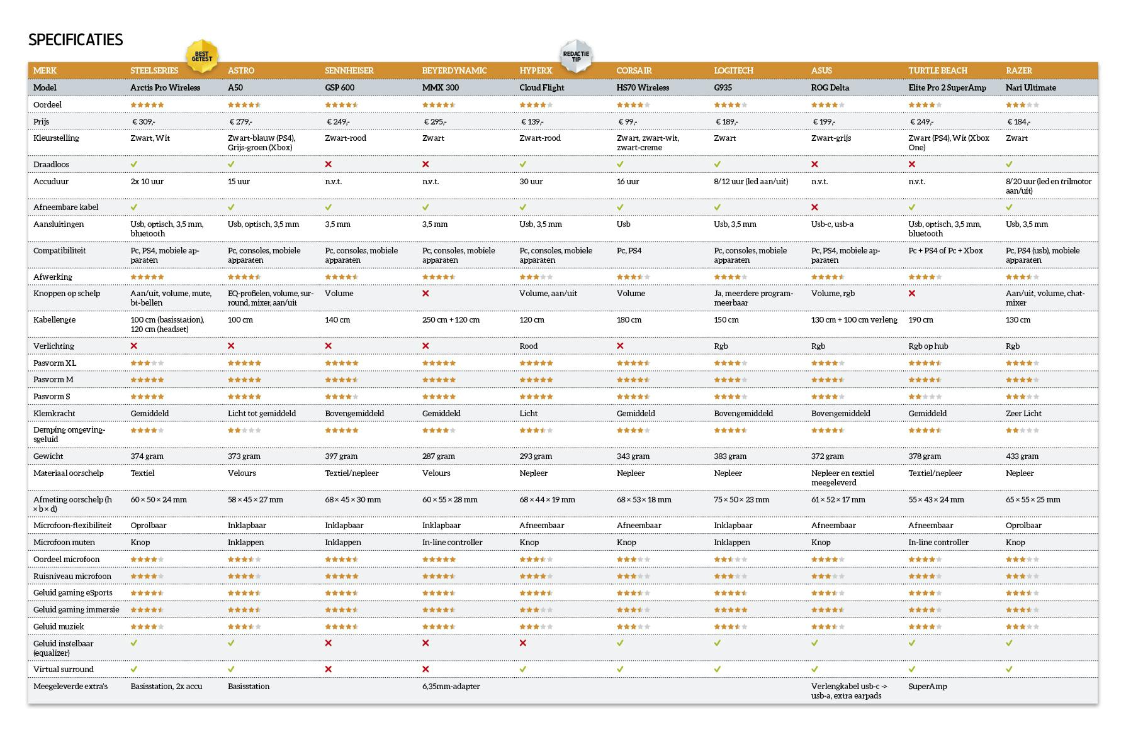Click SteelSeries' green check in the Draadloos row
1126x735 pixels.
[x=134, y=164]
